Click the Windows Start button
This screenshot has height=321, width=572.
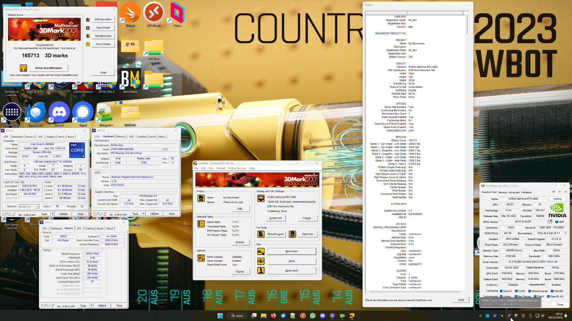pyautogui.click(x=220, y=316)
